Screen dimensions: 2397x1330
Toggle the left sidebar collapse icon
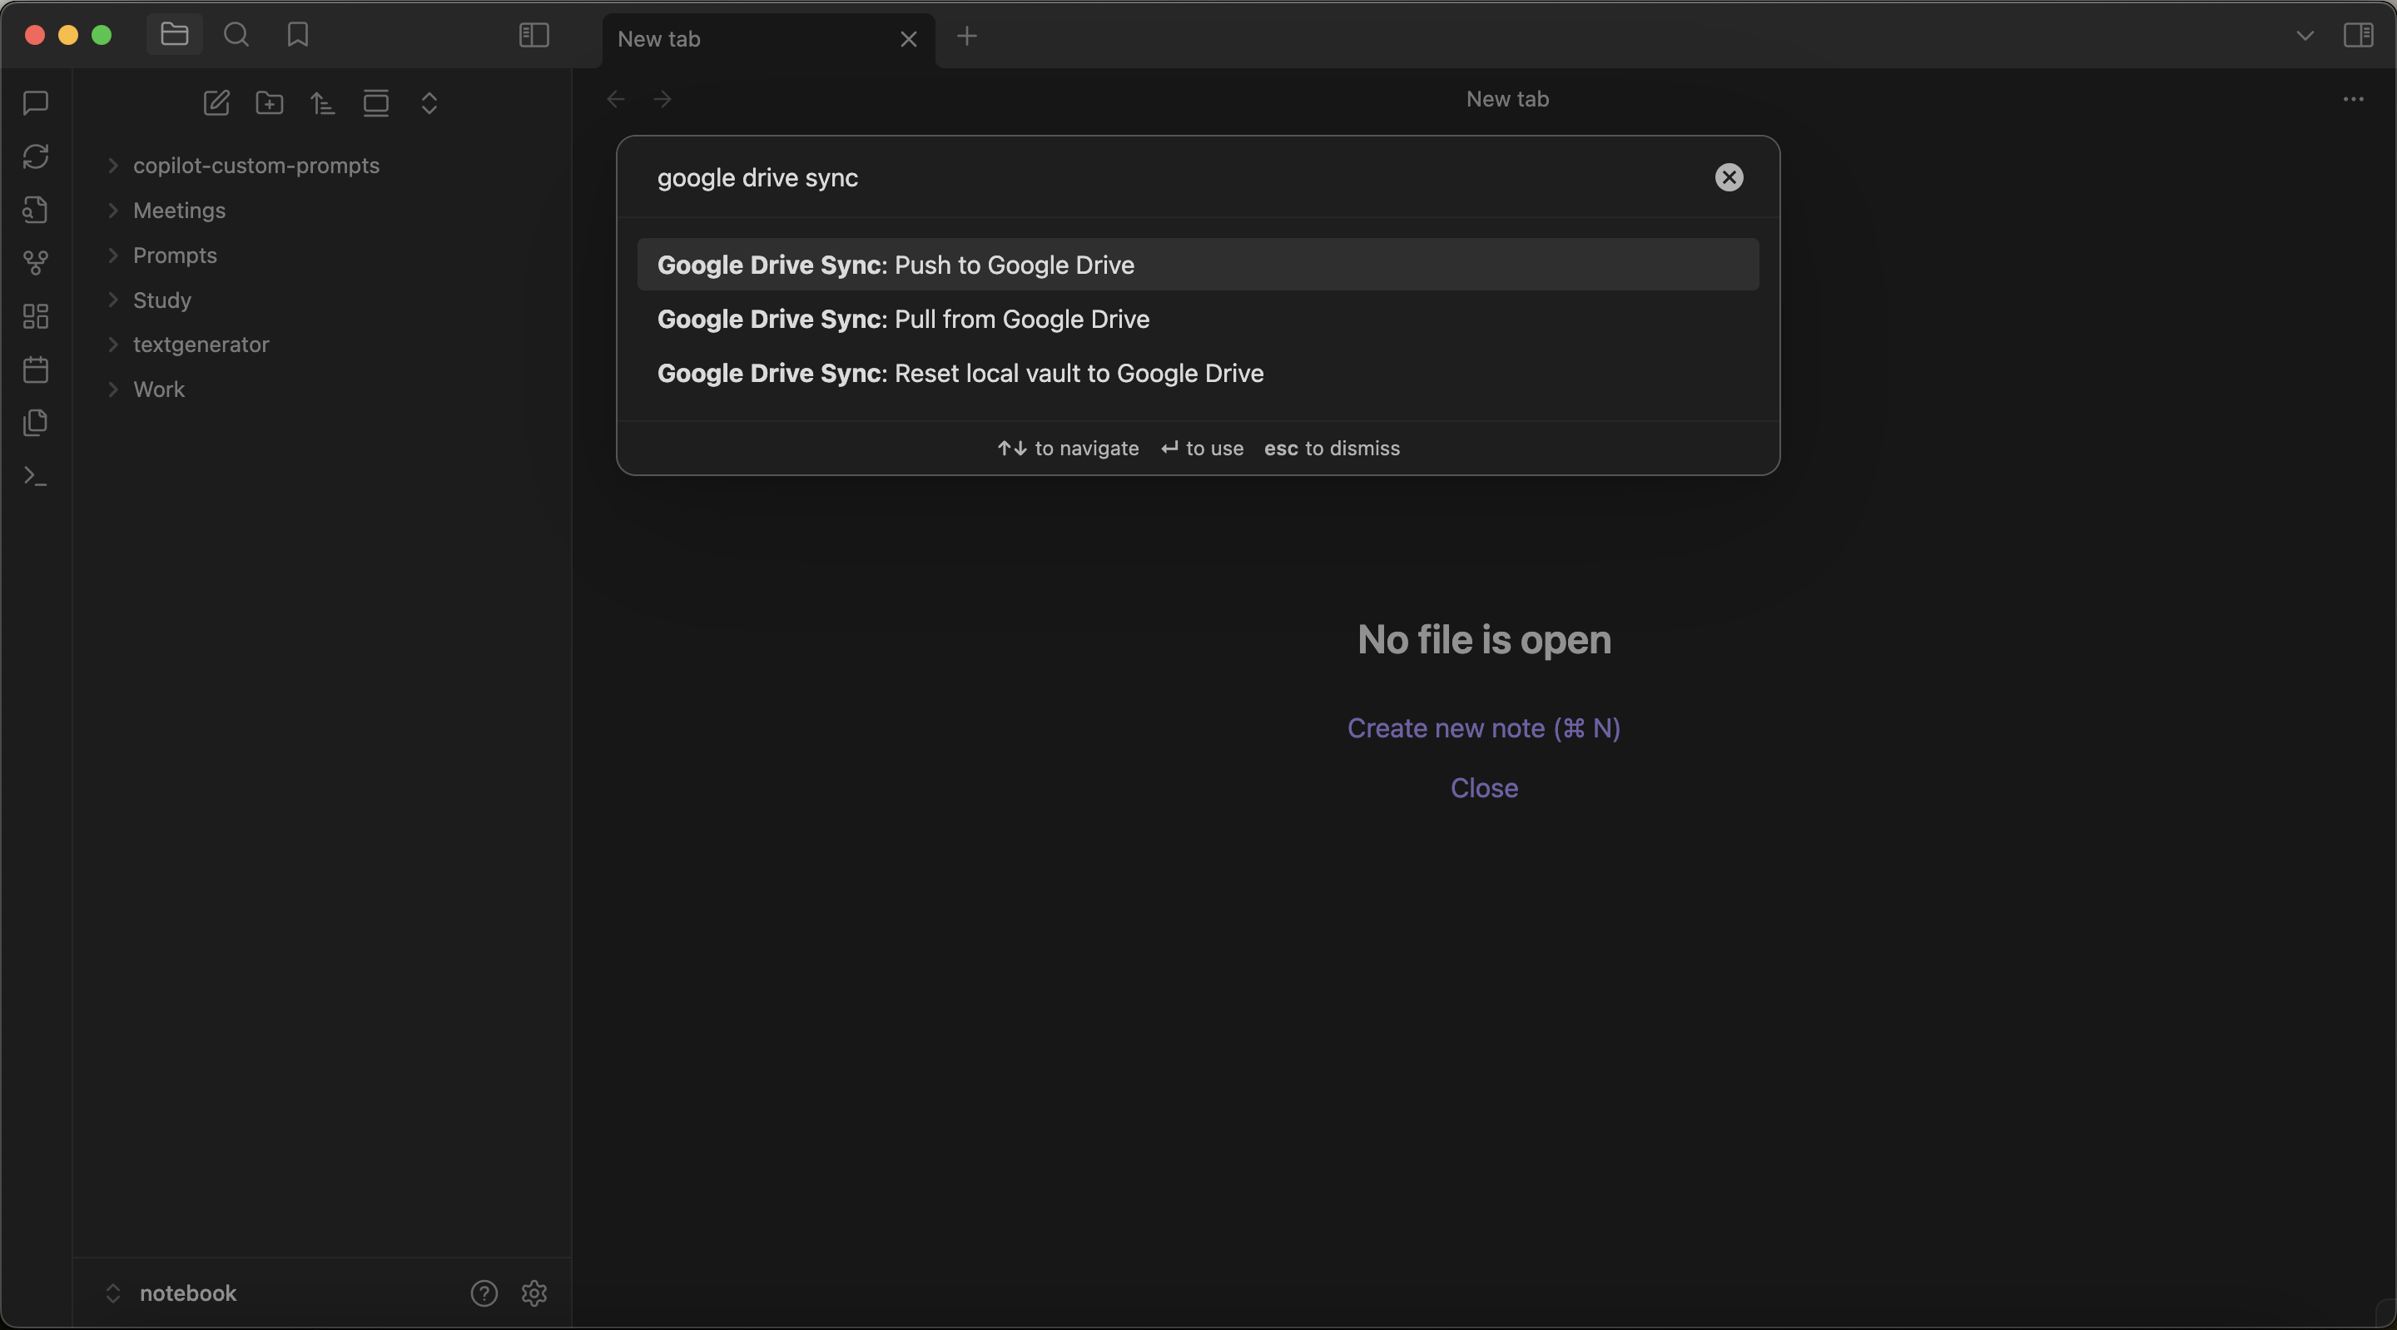click(534, 35)
